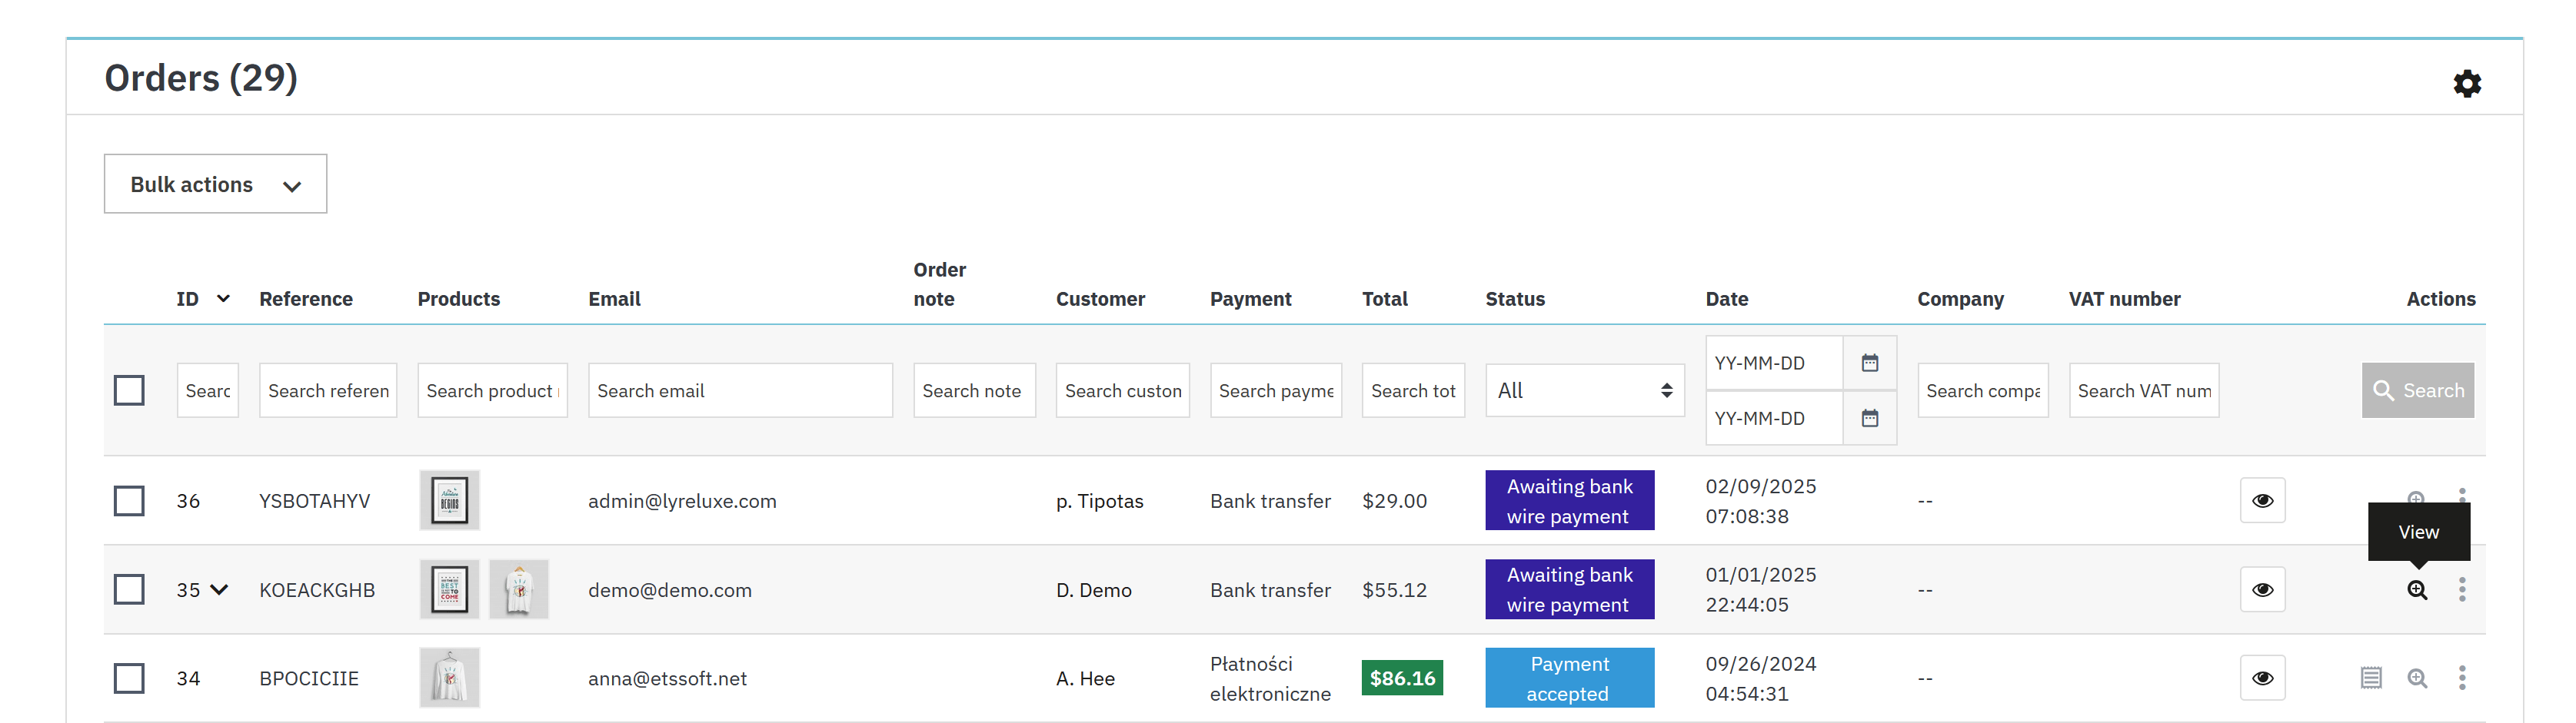Sort by the Customer column header

click(x=1100, y=299)
